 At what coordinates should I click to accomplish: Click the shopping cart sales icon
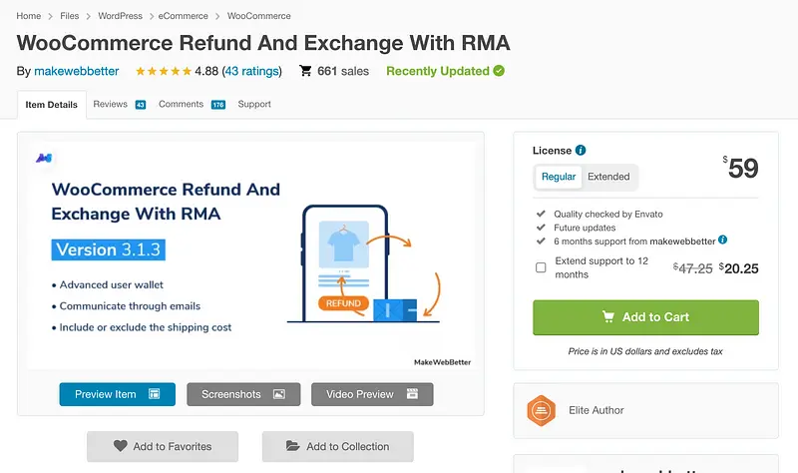[x=302, y=71]
